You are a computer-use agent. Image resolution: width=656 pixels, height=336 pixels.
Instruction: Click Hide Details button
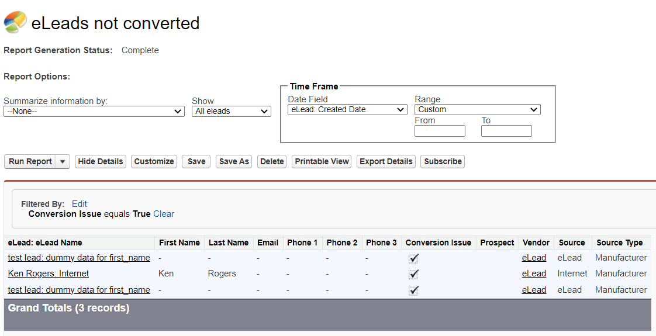(x=101, y=162)
